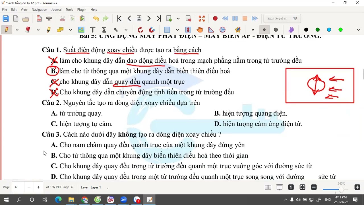Toggle fullscreen mode
Viewport: 364px width, 205px height.
point(202,19)
